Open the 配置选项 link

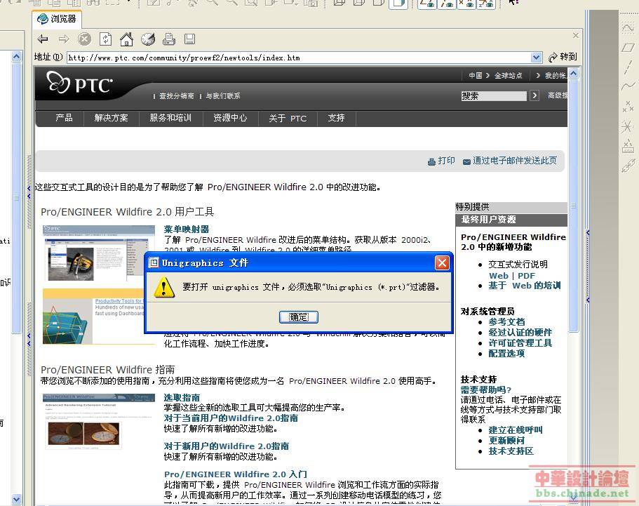pyautogui.click(x=506, y=354)
